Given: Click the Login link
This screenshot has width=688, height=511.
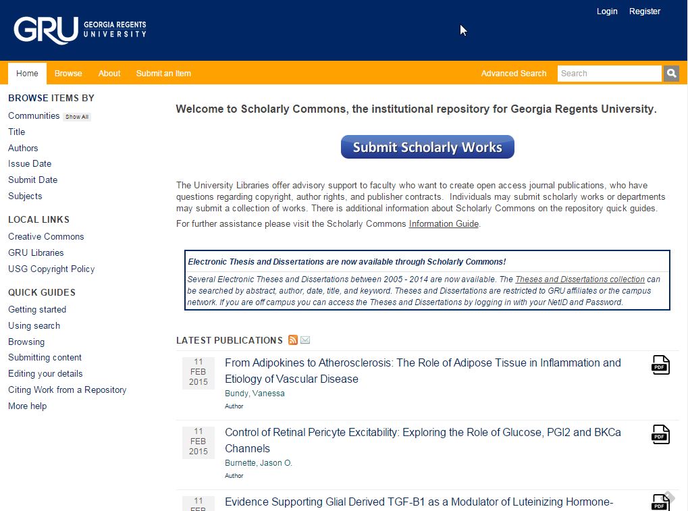Looking at the screenshot, I should tap(607, 11).
